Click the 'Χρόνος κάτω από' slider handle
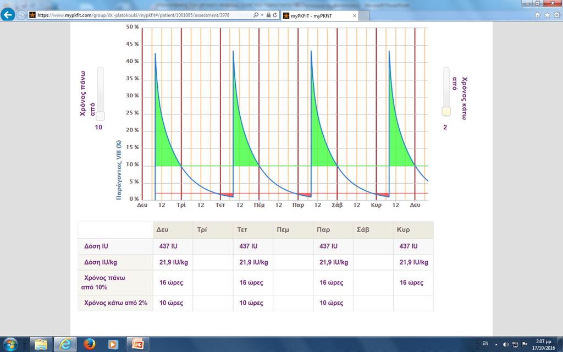The image size is (563, 352). coord(446,111)
